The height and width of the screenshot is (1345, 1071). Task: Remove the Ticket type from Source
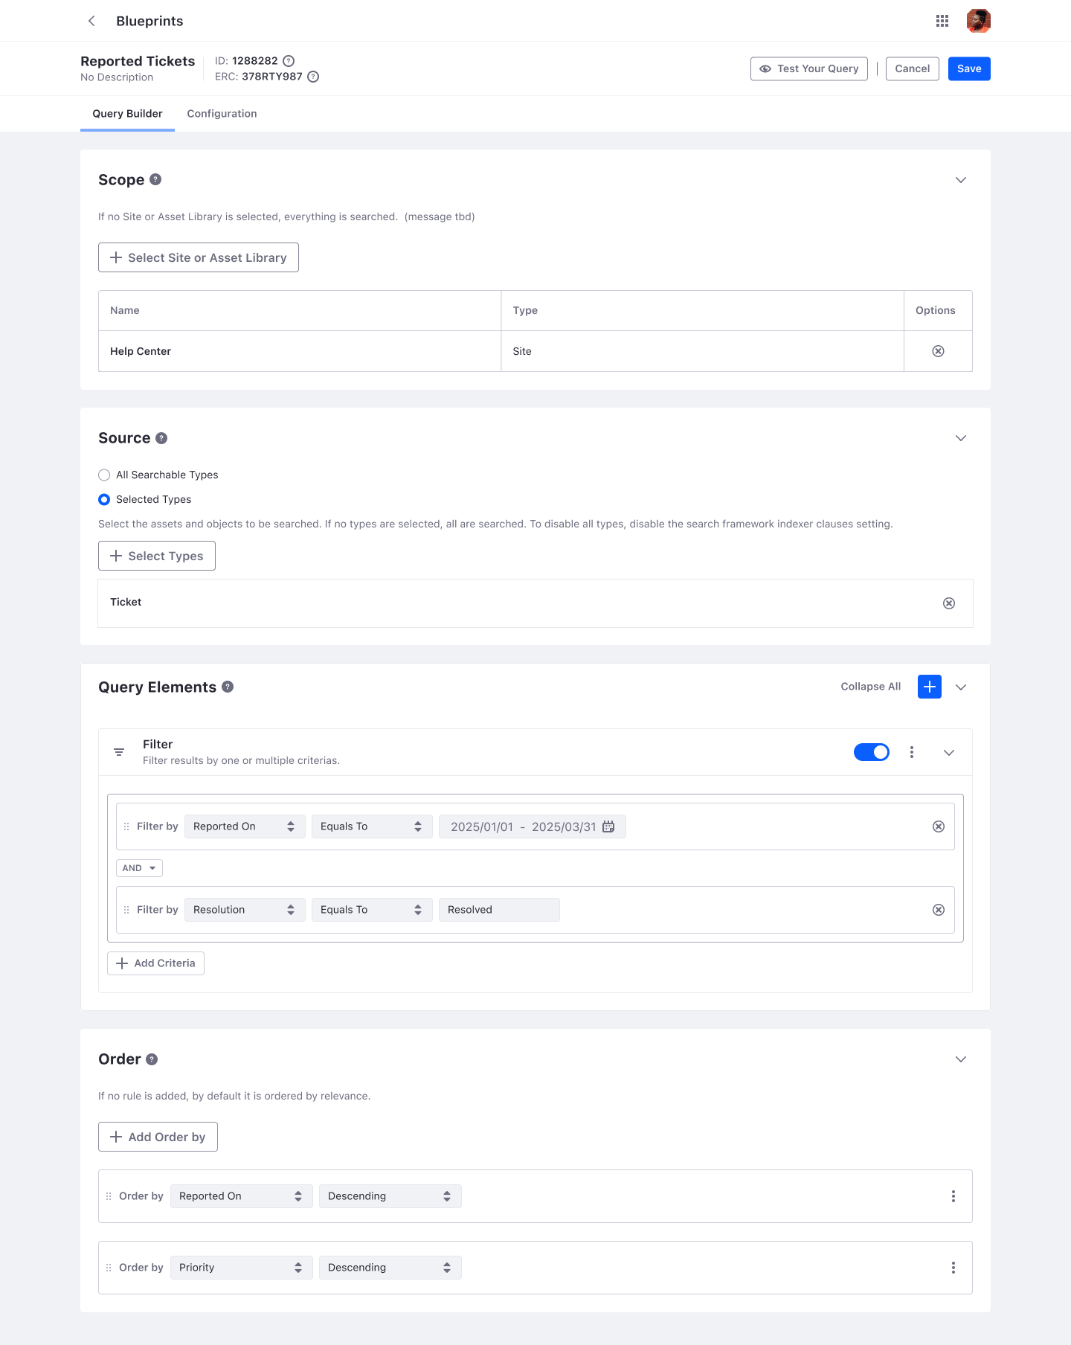(948, 603)
